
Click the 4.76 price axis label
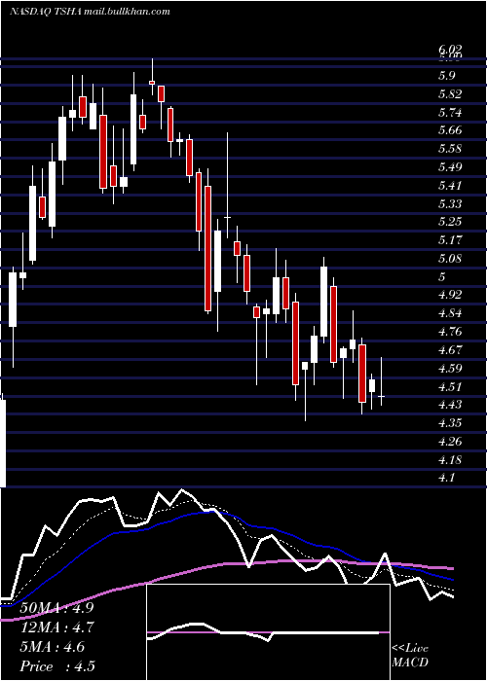click(x=450, y=332)
